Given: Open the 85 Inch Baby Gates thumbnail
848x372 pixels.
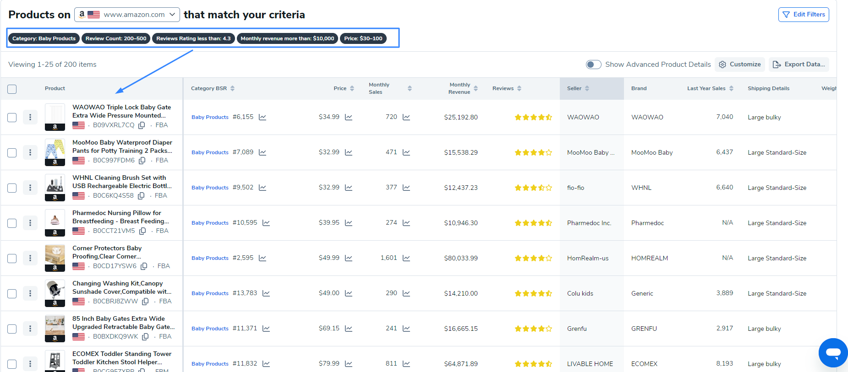Looking at the screenshot, I should pos(55,329).
